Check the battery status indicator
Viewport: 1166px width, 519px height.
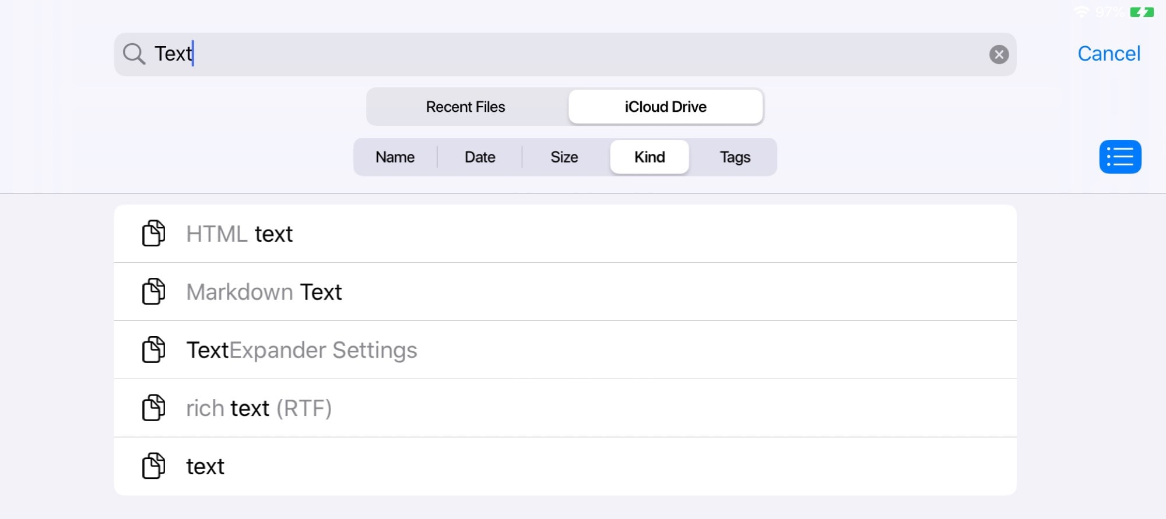click(x=1141, y=12)
